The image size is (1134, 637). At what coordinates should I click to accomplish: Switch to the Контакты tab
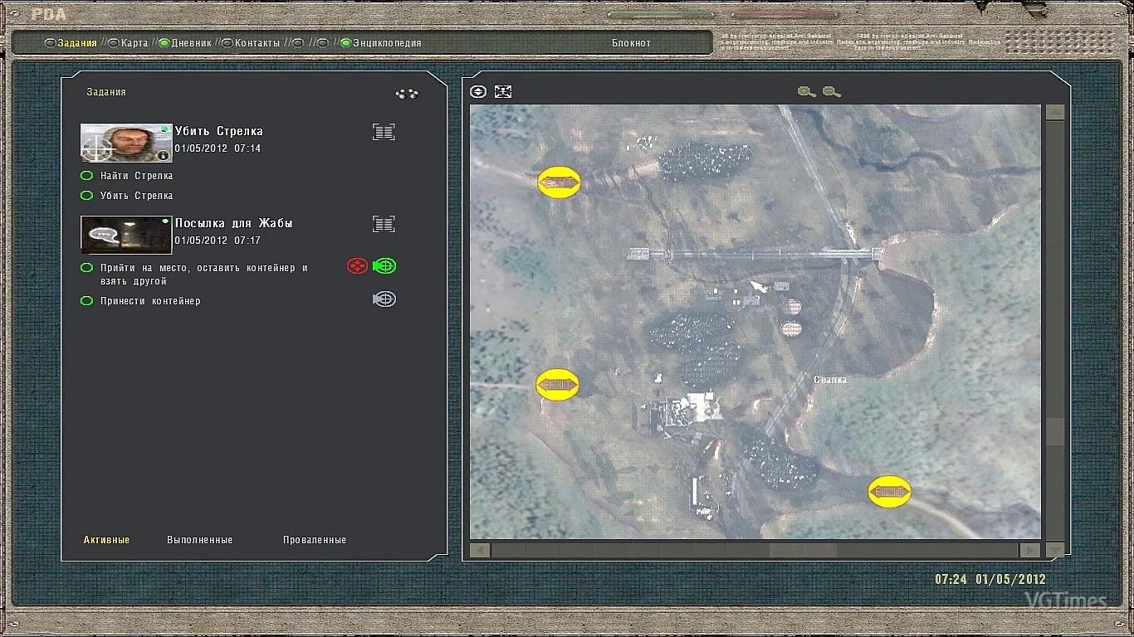click(257, 43)
